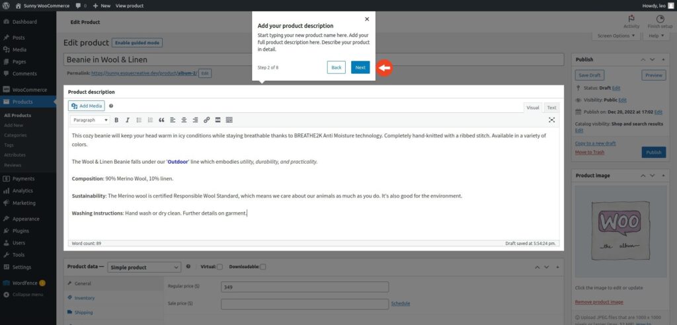The height and width of the screenshot is (325, 677).
Task: Click Enable guided mode button
Action: (138, 43)
